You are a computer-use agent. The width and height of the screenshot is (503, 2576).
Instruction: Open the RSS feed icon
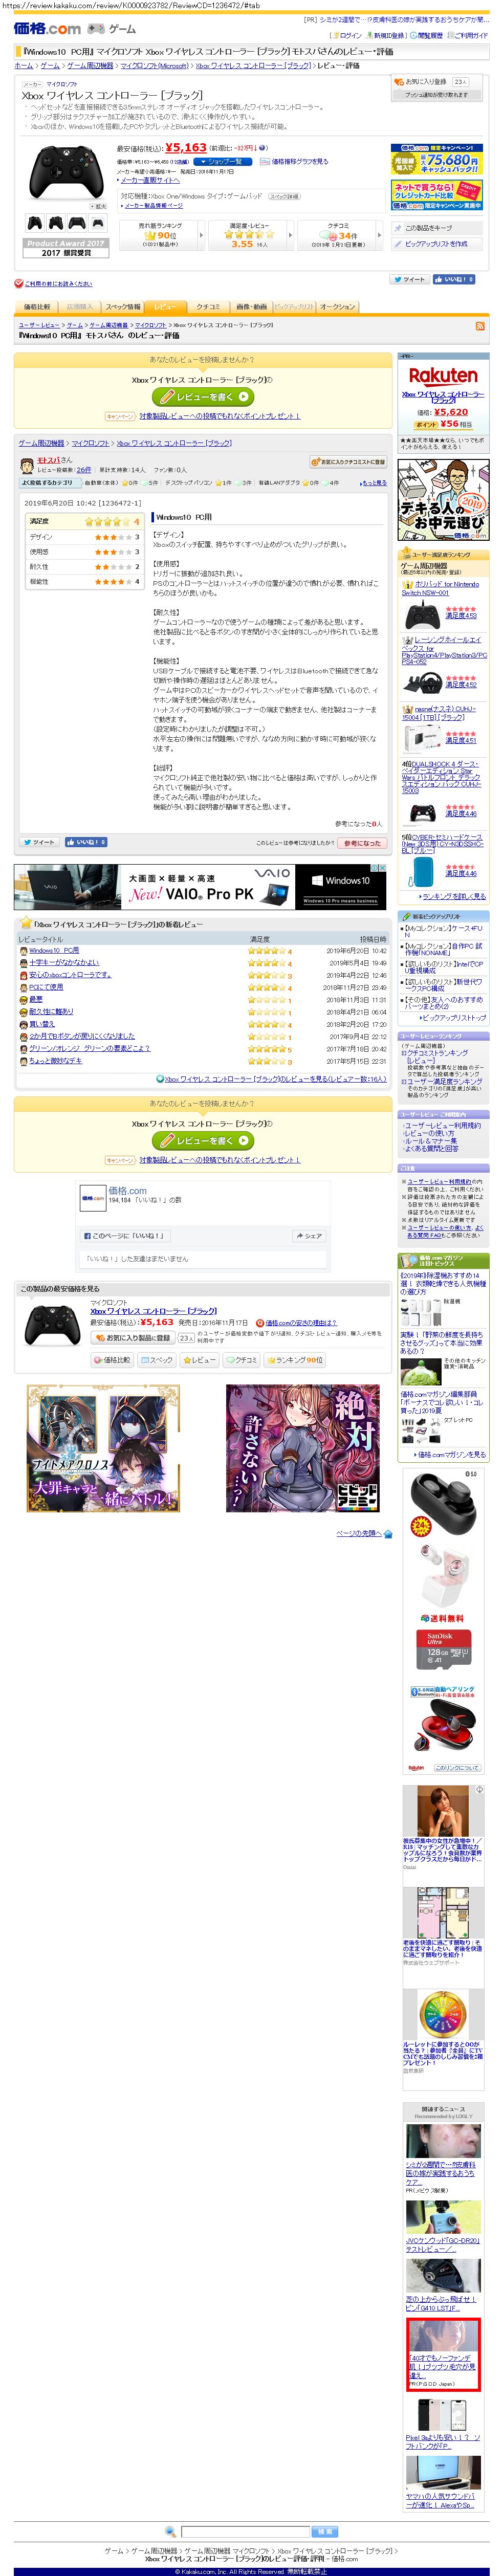(x=480, y=326)
